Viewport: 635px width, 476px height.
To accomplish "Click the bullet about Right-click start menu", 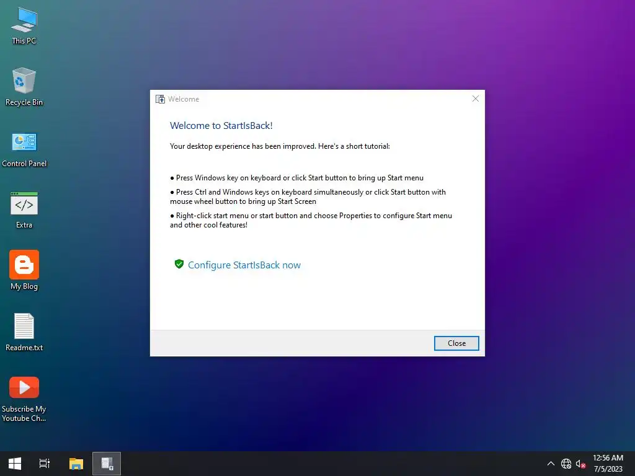I will (311, 220).
